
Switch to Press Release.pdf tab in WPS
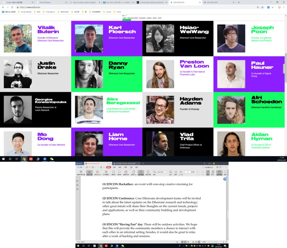pyautogui.click(x=97, y=163)
